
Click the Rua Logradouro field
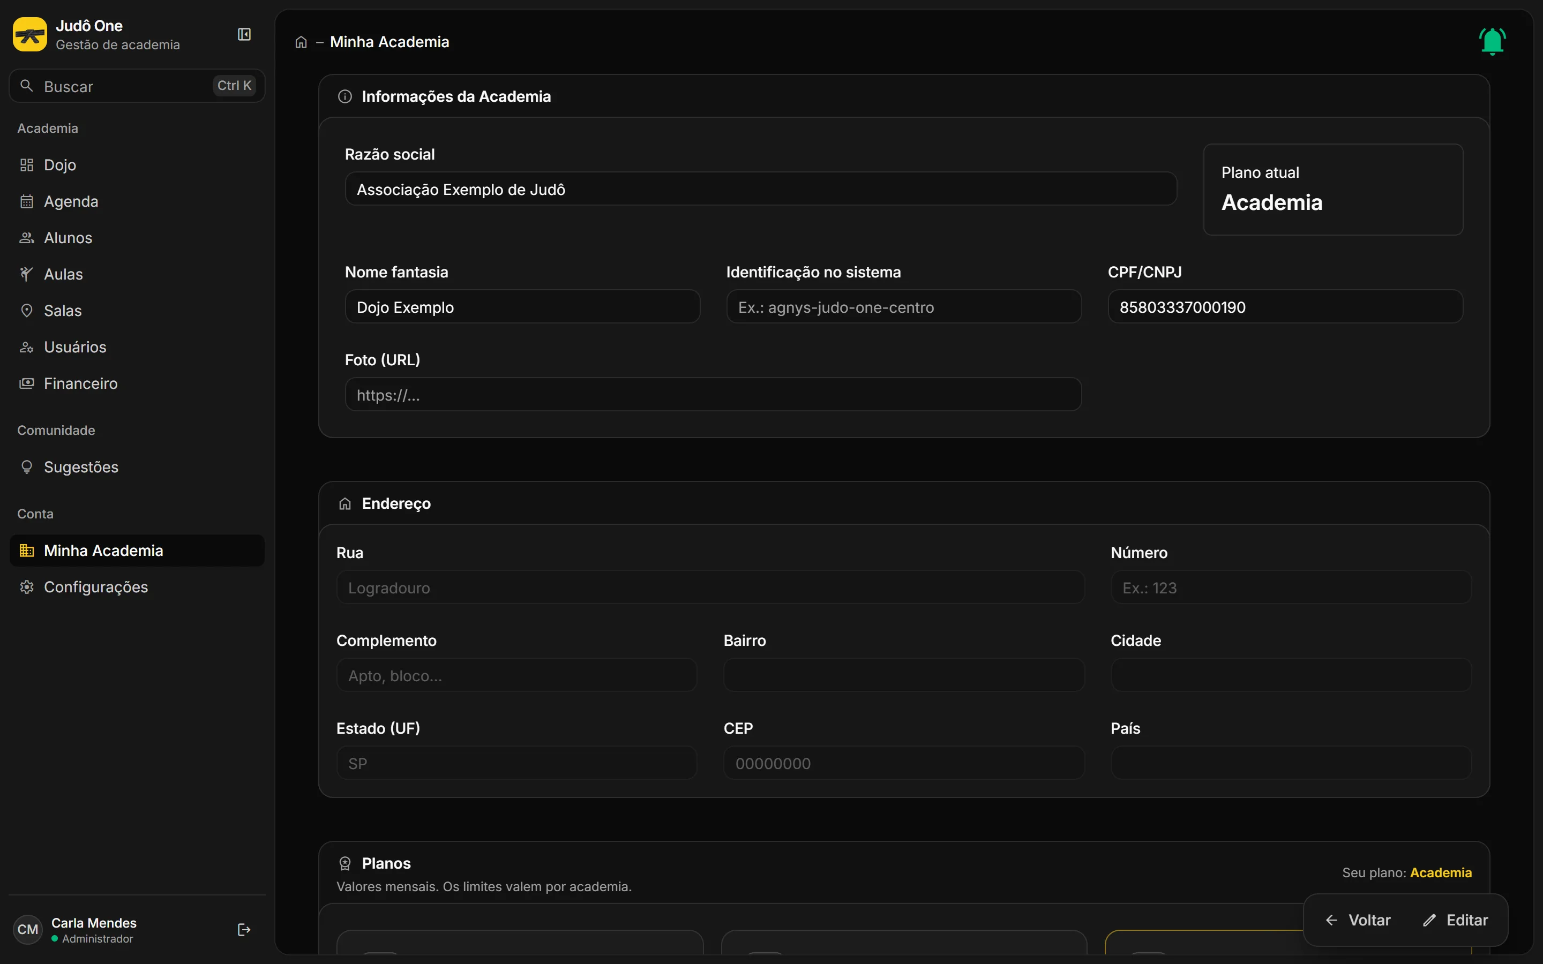click(x=710, y=587)
